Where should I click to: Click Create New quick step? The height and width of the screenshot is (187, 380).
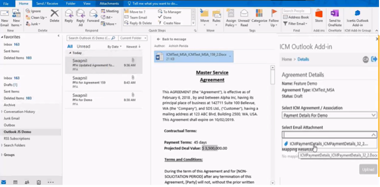pos(169,23)
